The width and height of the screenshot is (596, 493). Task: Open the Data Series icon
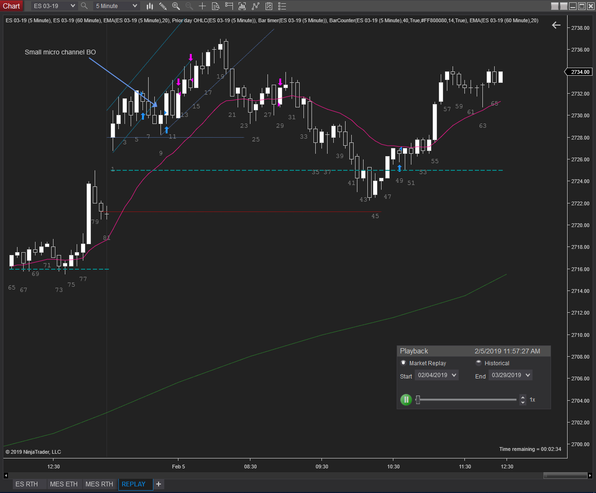pyautogui.click(x=242, y=6)
